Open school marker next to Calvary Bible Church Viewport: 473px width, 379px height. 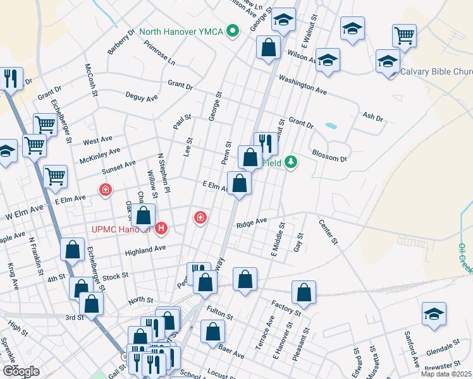[388, 63]
